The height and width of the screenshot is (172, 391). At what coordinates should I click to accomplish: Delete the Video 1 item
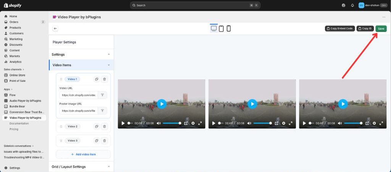(x=105, y=79)
